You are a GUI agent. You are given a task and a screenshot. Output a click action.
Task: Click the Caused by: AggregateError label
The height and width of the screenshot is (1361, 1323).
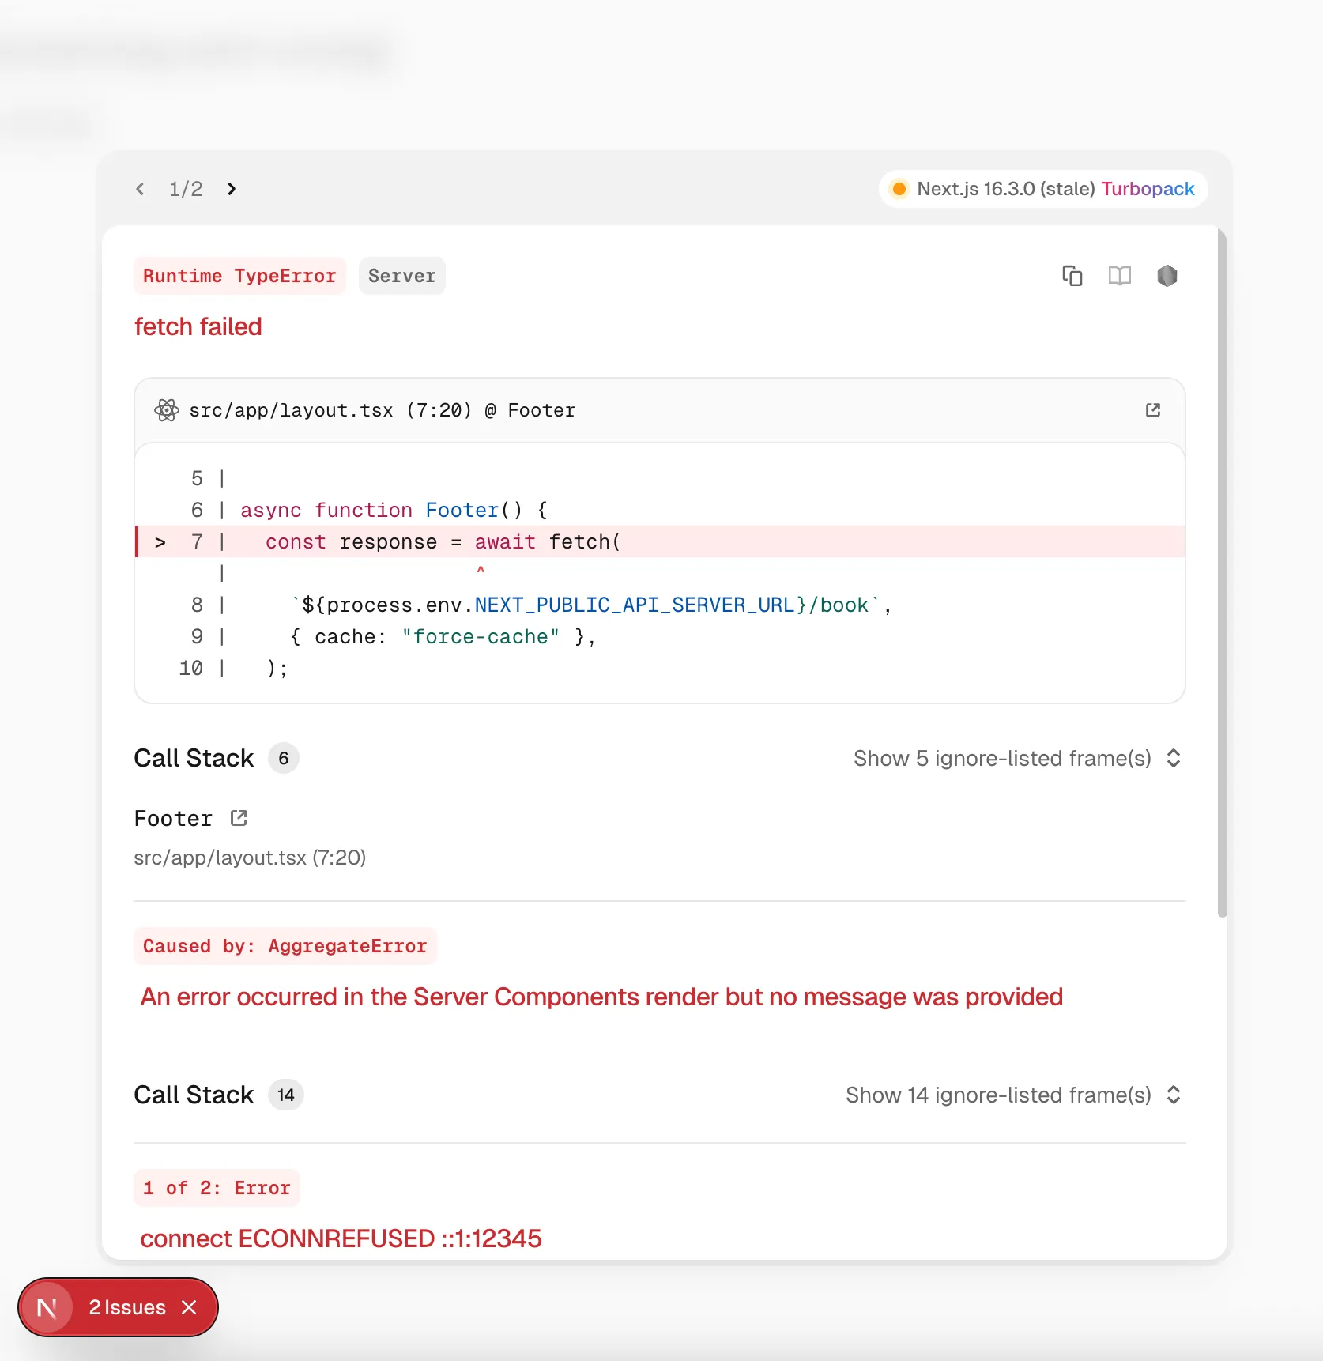point(285,946)
